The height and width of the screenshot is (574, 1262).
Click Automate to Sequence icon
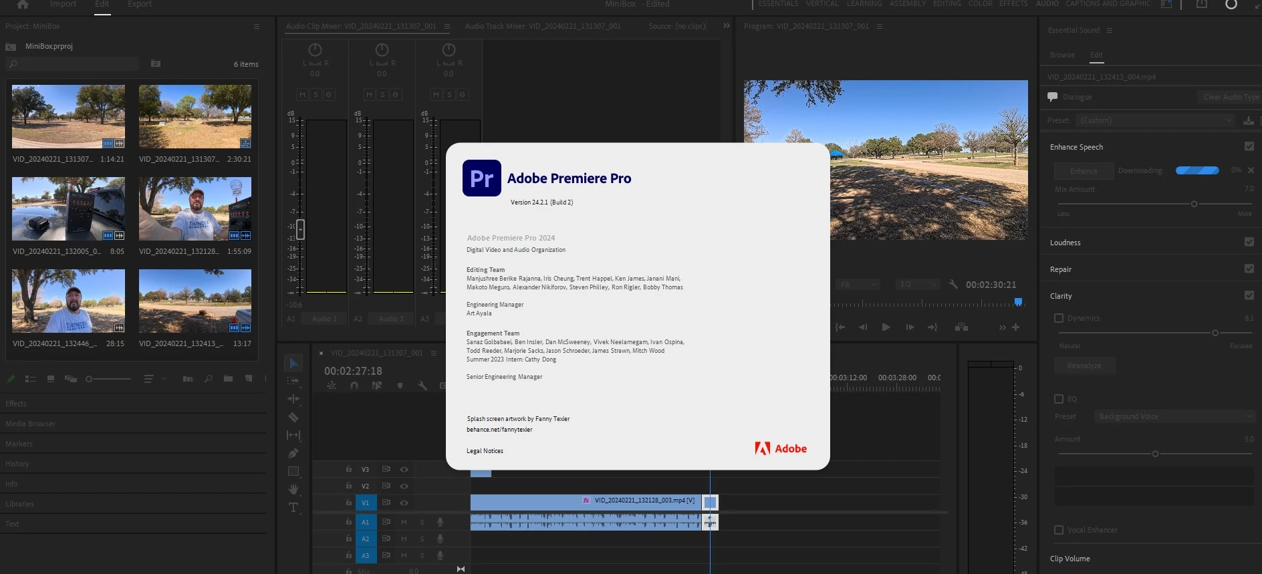(x=188, y=379)
